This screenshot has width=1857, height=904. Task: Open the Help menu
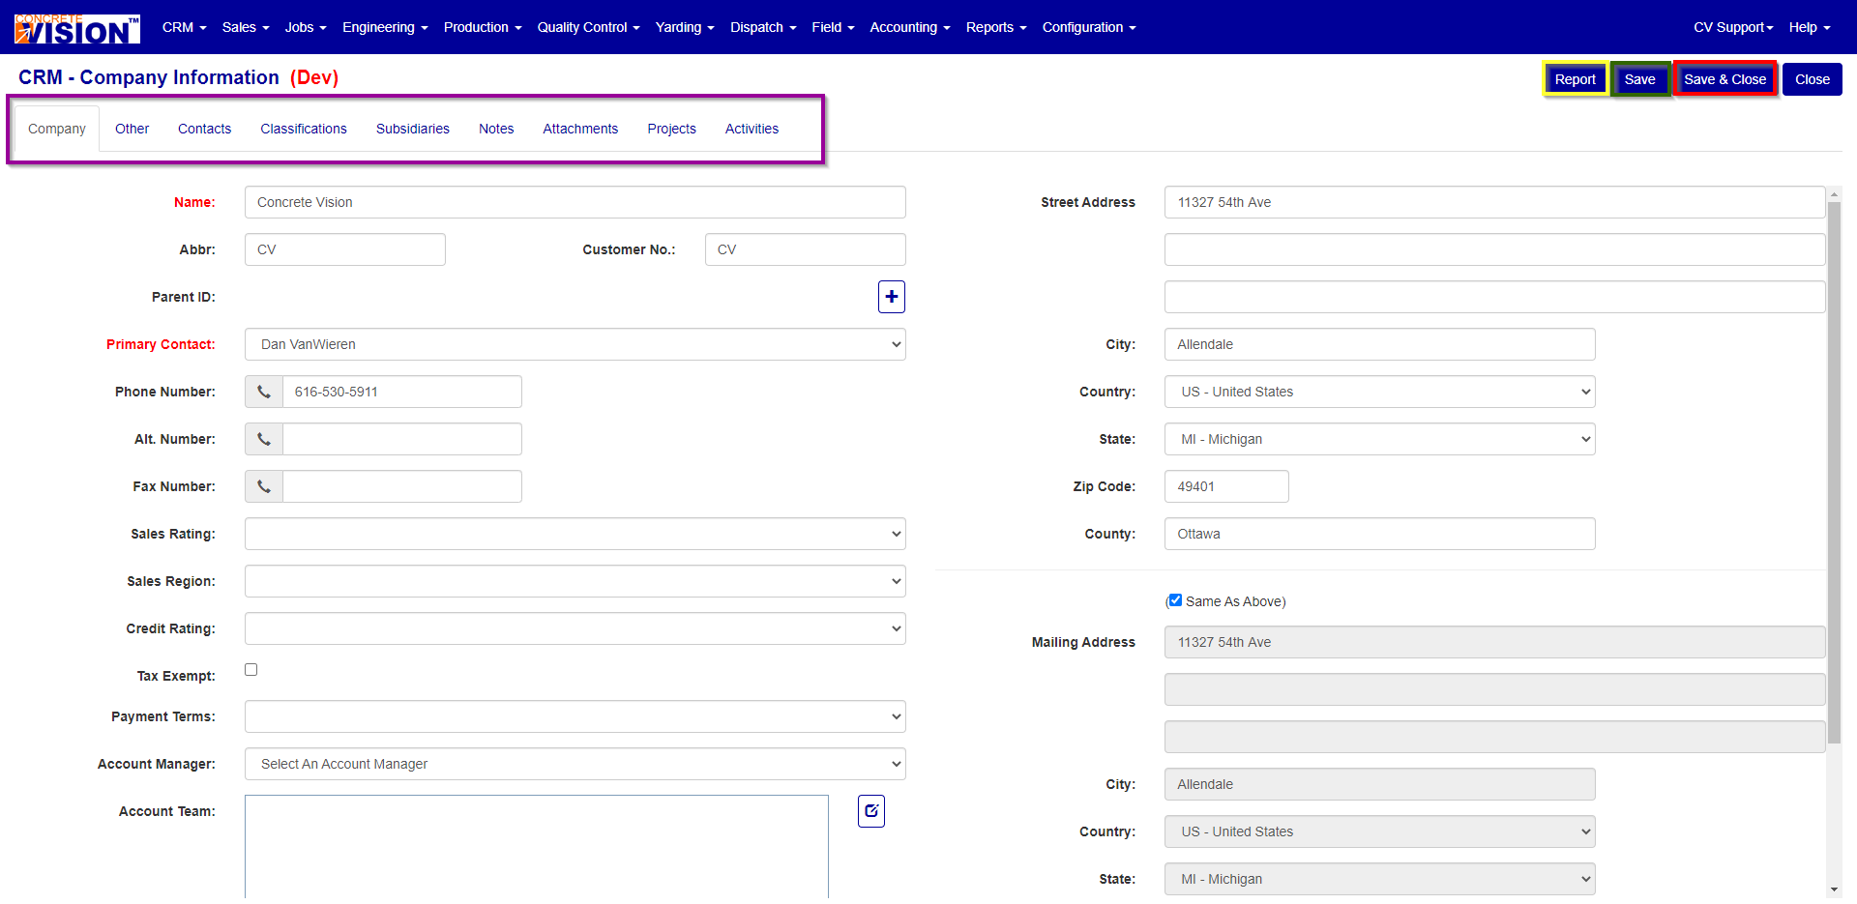[1810, 27]
